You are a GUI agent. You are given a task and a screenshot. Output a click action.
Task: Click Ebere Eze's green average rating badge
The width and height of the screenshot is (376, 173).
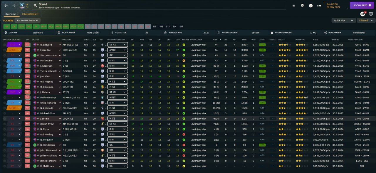[262, 50]
